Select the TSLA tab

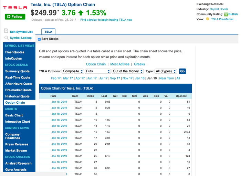(48, 32)
